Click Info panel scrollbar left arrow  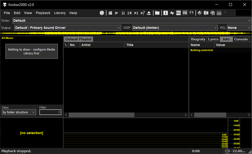(x=192, y=115)
